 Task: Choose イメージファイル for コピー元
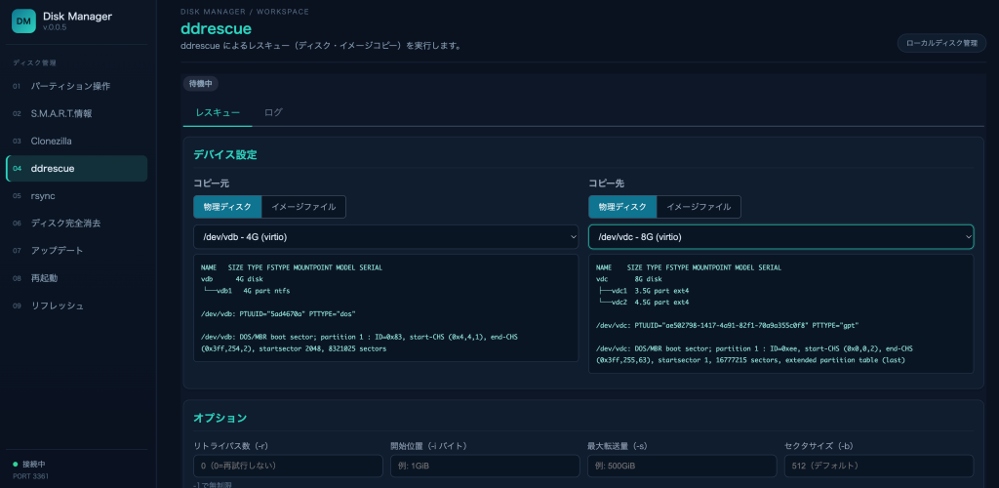pyautogui.click(x=303, y=207)
